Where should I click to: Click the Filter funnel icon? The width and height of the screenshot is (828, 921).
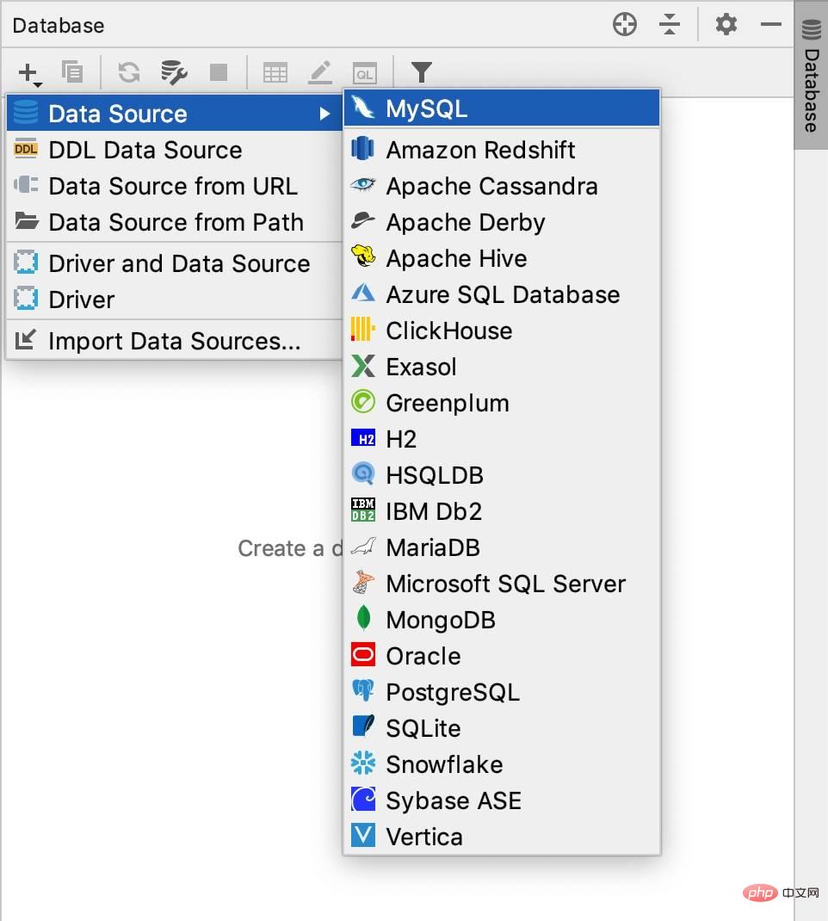[421, 73]
